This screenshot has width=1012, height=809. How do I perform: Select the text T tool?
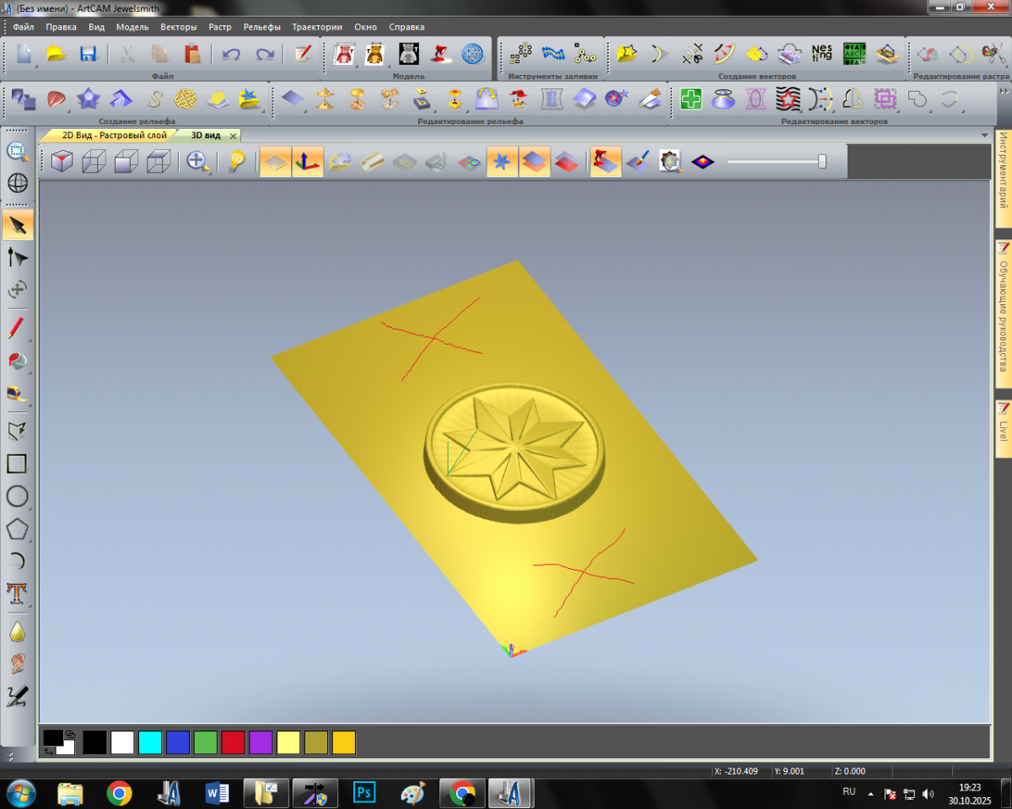tap(17, 593)
